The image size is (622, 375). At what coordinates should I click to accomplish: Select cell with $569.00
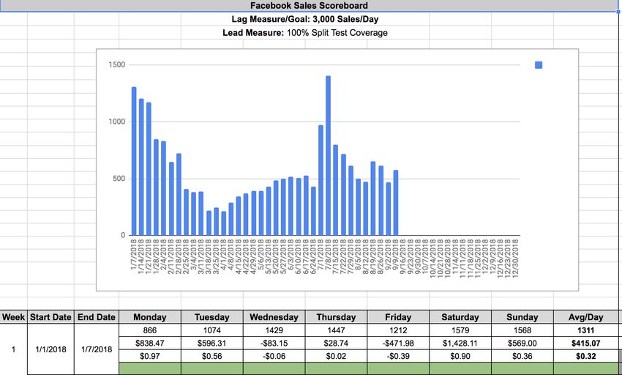pyautogui.click(x=522, y=344)
